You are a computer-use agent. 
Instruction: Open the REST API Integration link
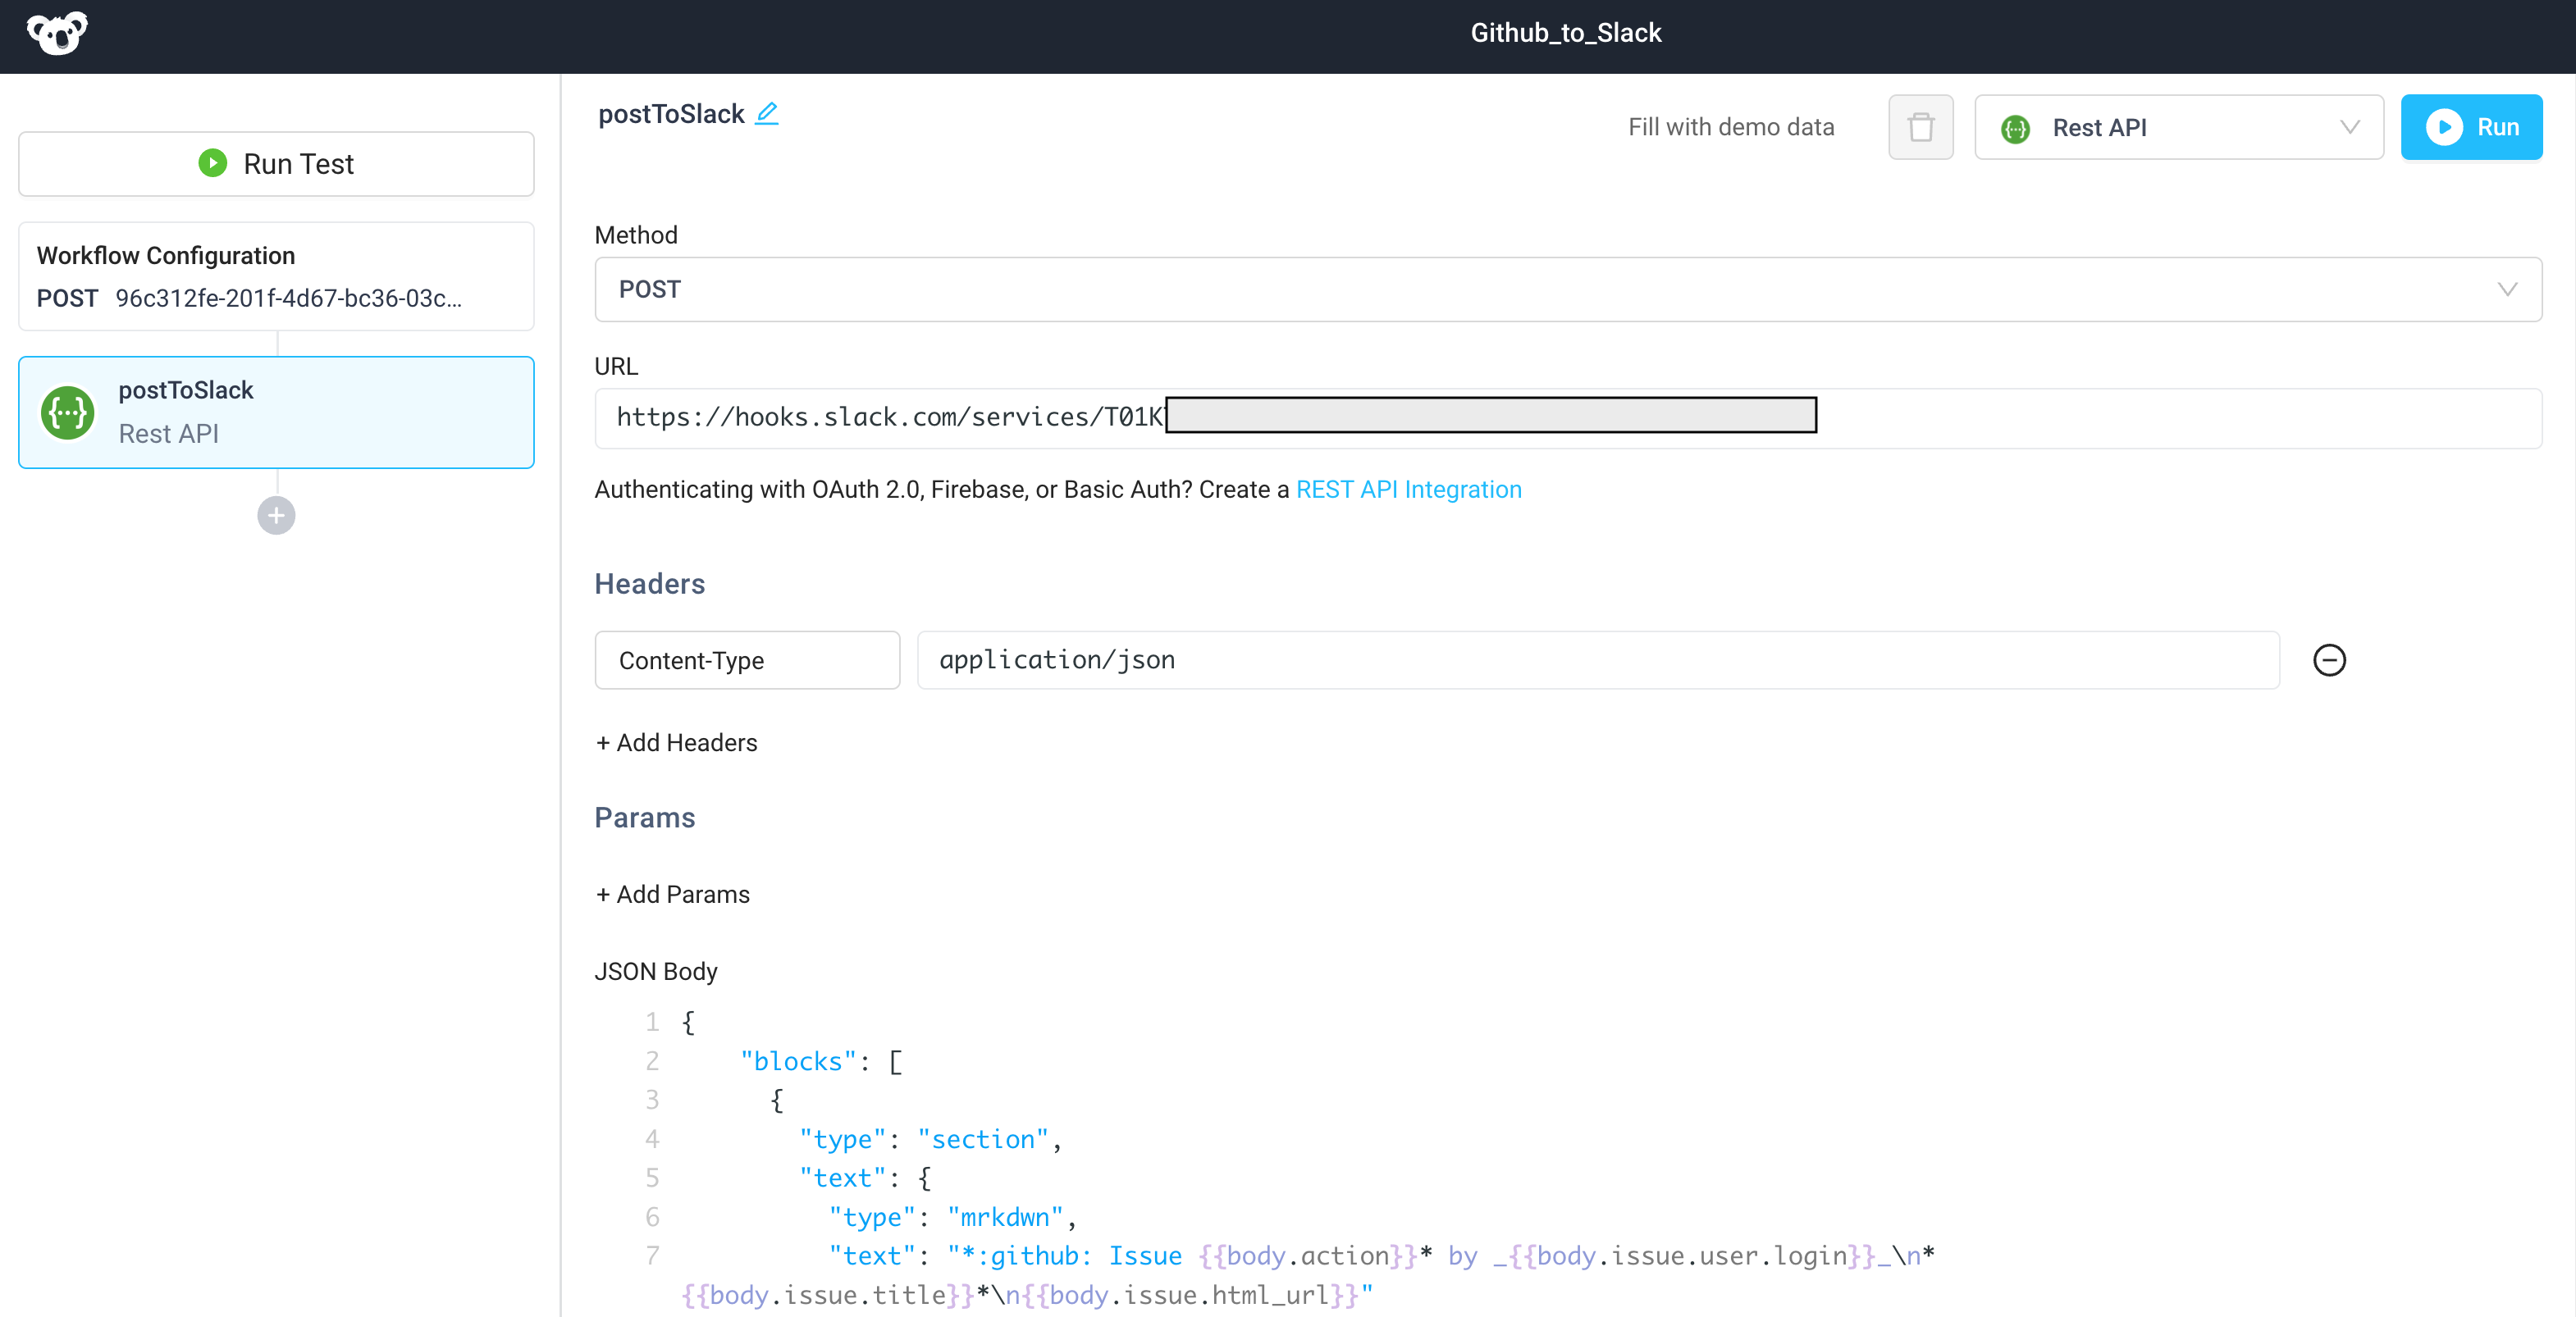[1408, 490]
